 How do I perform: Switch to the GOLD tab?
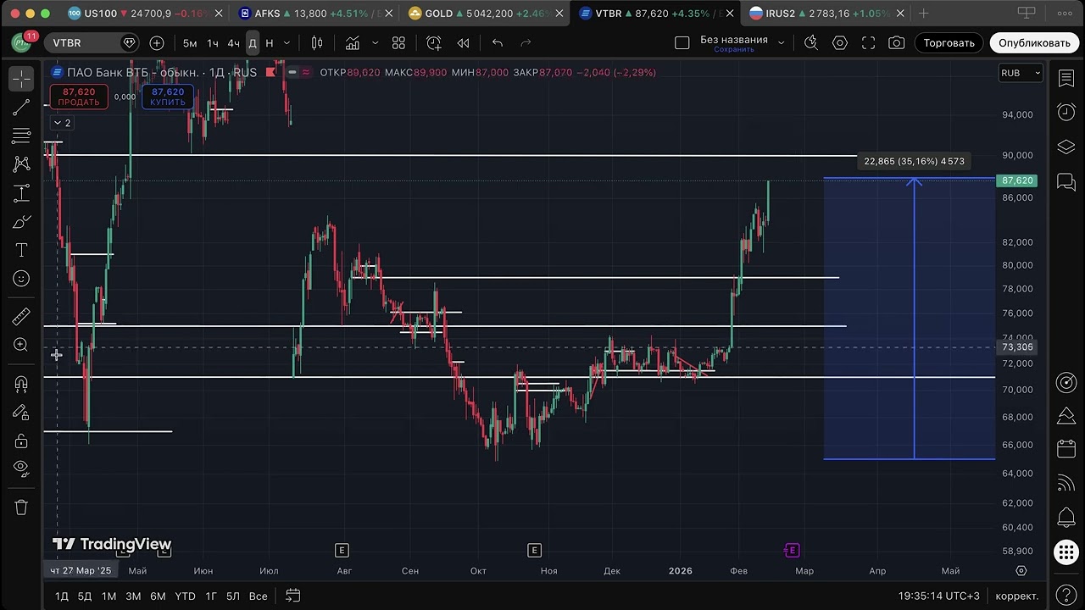point(487,14)
